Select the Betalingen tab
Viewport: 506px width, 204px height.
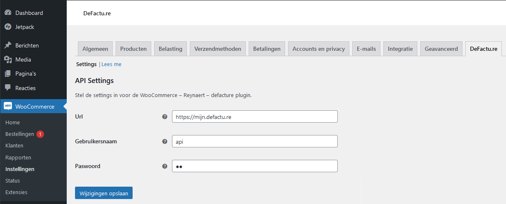pos(267,49)
